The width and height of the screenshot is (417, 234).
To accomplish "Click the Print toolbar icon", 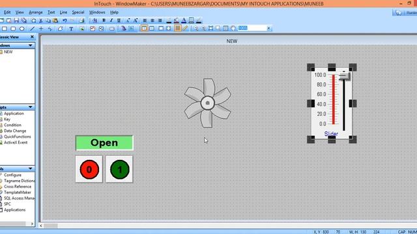I will pos(82,20).
